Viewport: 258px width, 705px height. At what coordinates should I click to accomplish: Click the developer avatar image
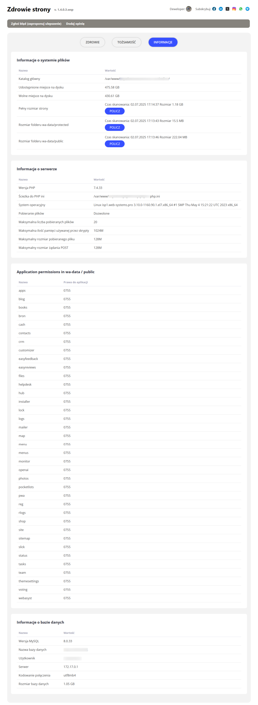point(189,9)
